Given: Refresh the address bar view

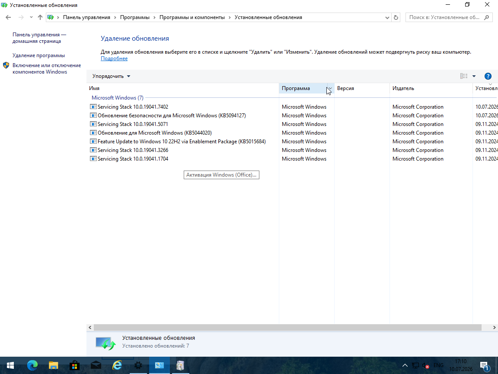Looking at the screenshot, I should pyautogui.click(x=396, y=17).
